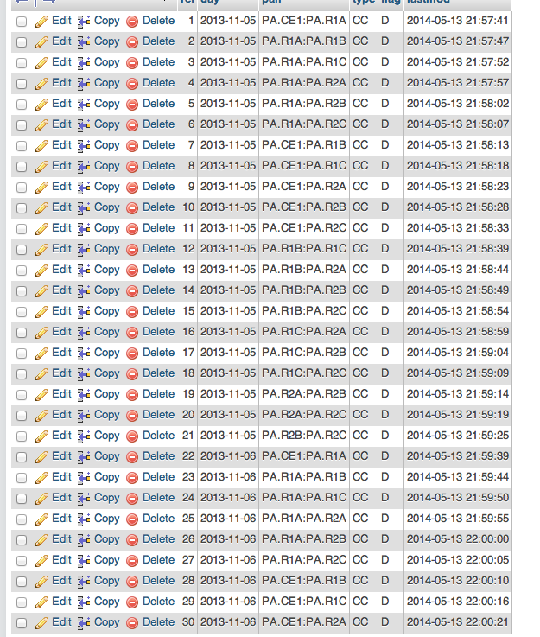This screenshot has height=637, width=540.
Task: Click the pencil icon on row 10
Action: point(41,207)
